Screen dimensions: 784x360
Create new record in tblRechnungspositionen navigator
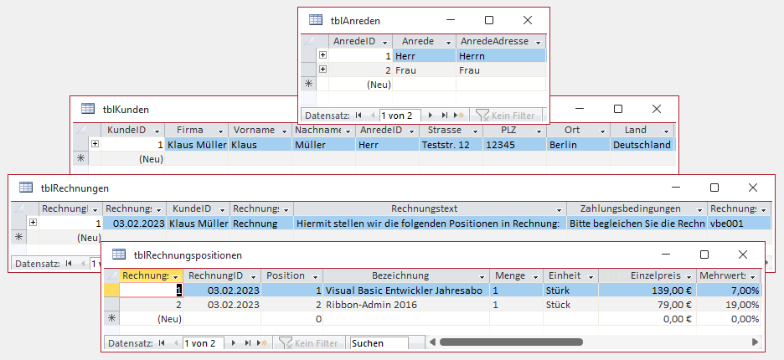[x=261, y=343]
